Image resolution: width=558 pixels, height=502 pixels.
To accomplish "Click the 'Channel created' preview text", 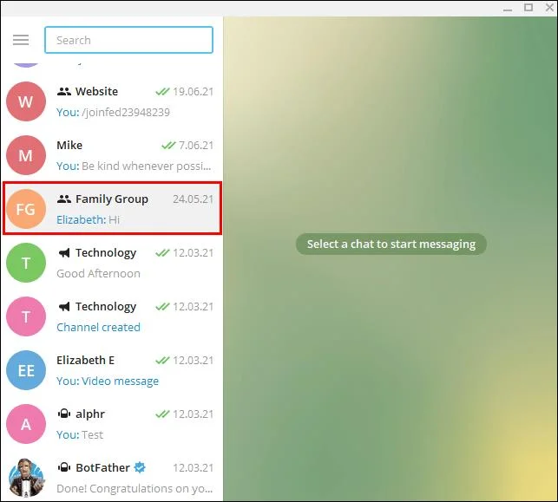I will pyautogui.click(x=98, y=327).
